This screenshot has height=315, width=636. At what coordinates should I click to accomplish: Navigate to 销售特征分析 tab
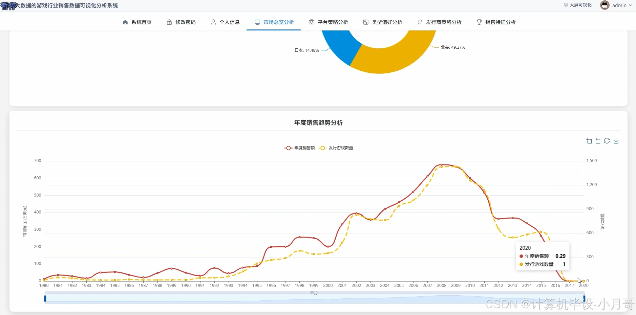tap(496, 22)
